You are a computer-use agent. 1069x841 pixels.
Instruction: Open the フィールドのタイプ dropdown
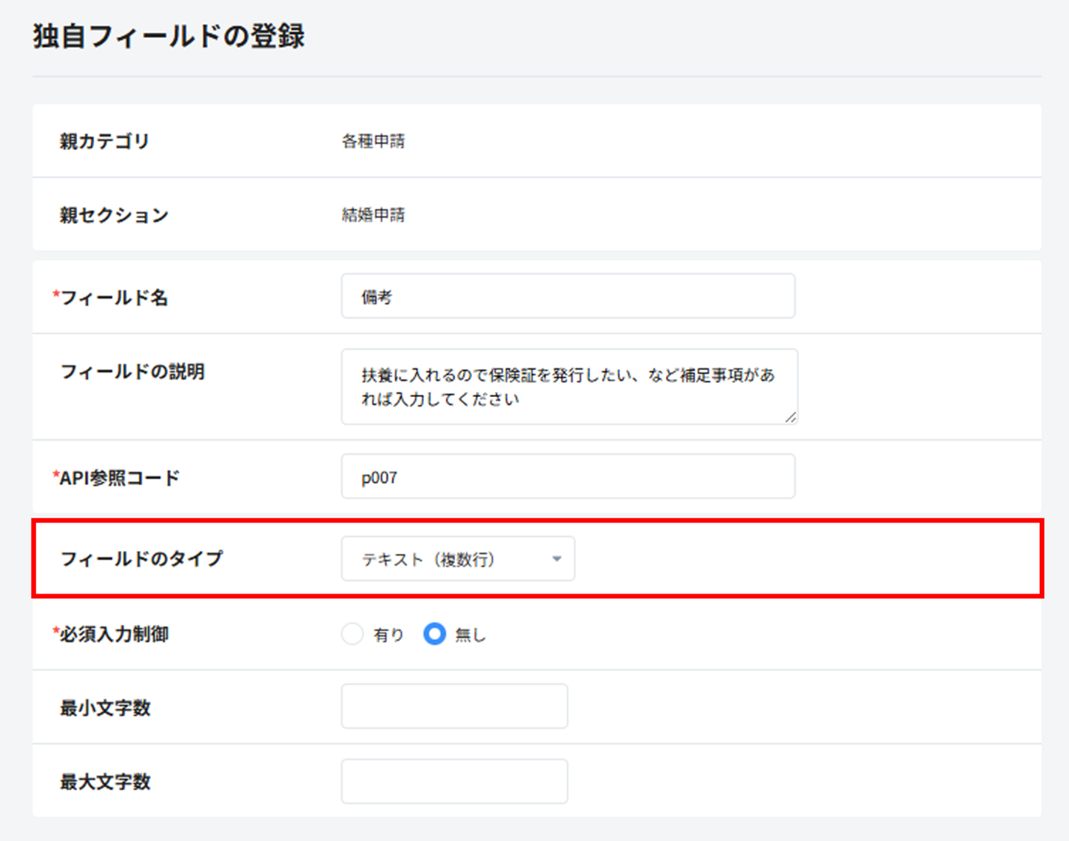(x=457, y=559)
